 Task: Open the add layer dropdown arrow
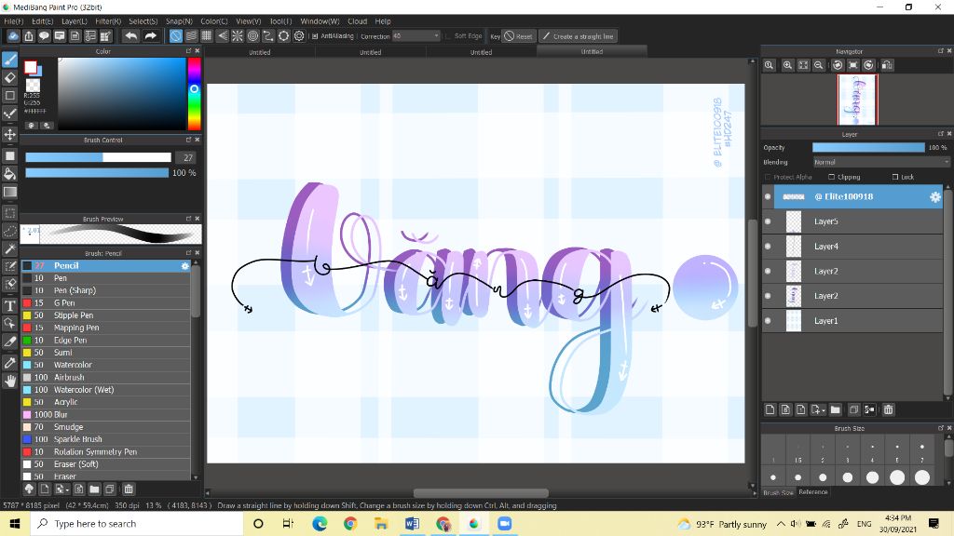click(824, 410)
